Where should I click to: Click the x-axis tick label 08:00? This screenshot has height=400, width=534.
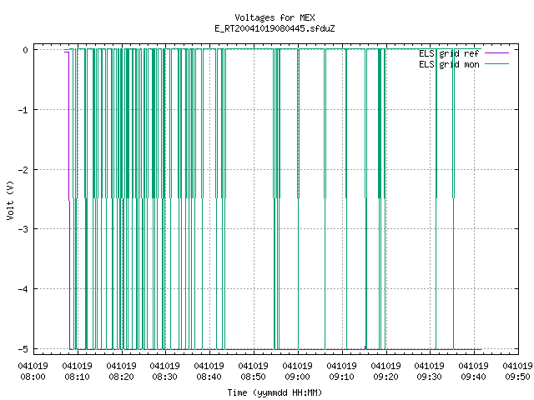click(x=33, y=377)
